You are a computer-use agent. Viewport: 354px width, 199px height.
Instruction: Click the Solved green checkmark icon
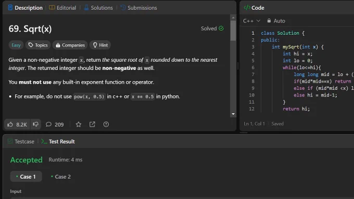[221, 28]
